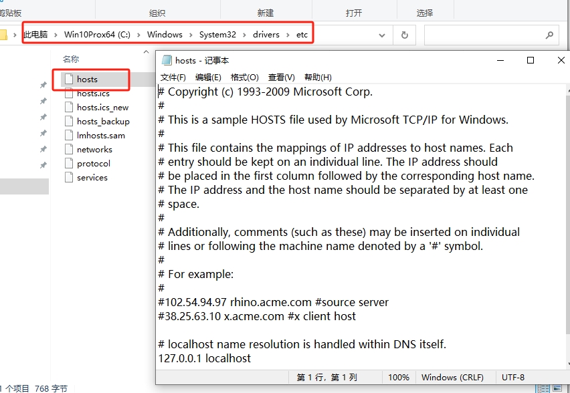Open the 格式(O) menu in Notepad
Screen dimensions: 570x393
pyautogui.click(x=244, y=78)
